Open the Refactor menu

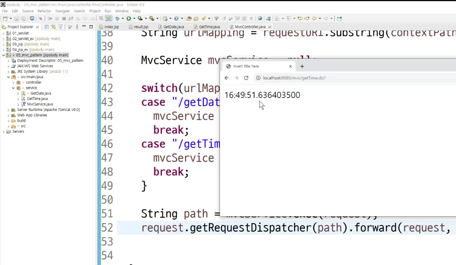click(x=44, y=11)
